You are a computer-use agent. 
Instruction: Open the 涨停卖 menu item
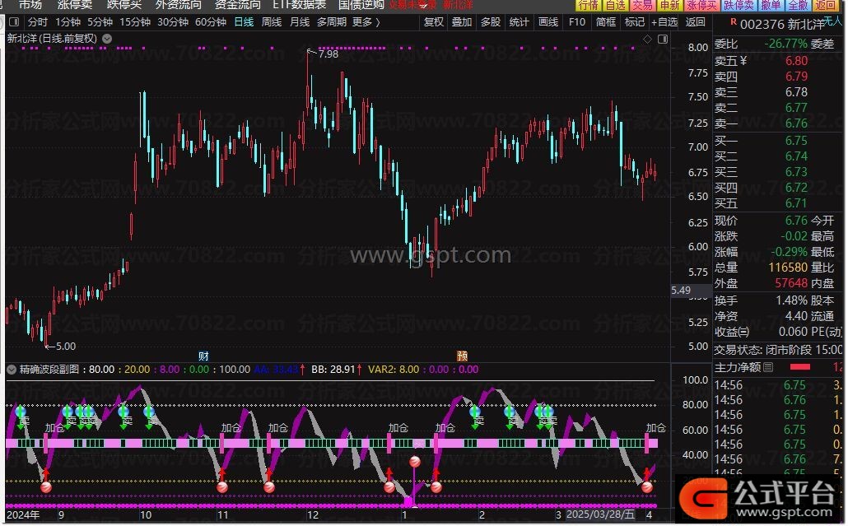coord(75,5)
